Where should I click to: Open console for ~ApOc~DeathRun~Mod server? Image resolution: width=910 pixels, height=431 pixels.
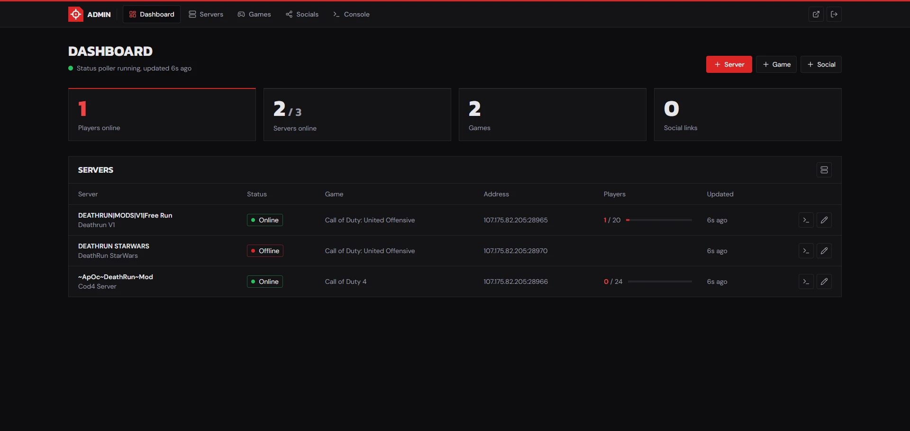[806, 281]
